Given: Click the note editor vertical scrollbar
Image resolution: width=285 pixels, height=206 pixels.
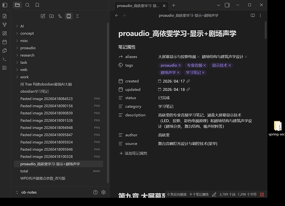Looking at the screenshot, I should pos(266,30).
